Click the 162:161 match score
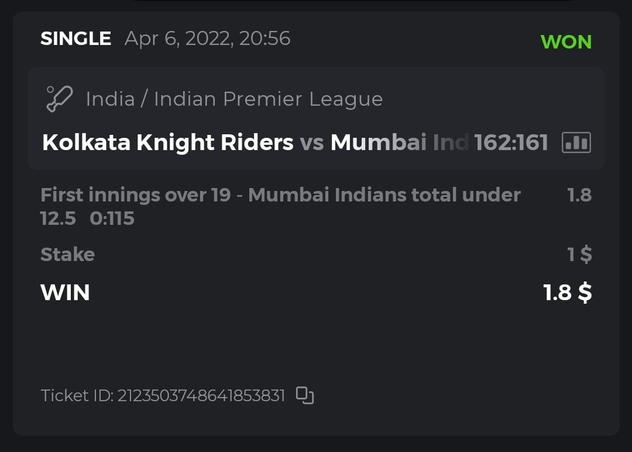 pos(511,142)
